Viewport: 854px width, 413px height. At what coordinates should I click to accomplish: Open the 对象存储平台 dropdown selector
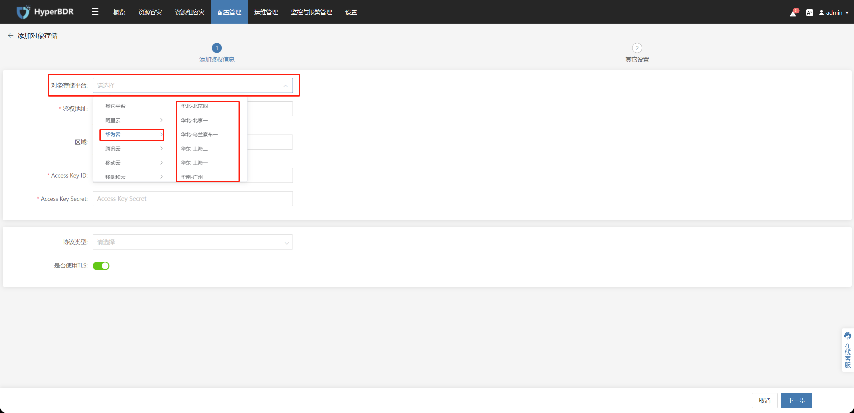(193, 85)
